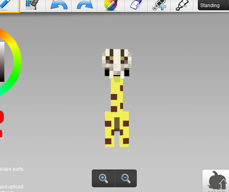Image resolution: width=229 pixels, height=192 pixels.
Task: Redo the last undone edit
Action: (x=85, y=5)
